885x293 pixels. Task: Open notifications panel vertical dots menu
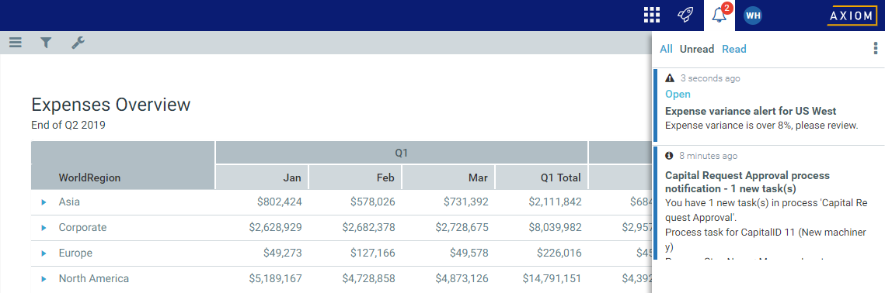click(x=875, y=49)
